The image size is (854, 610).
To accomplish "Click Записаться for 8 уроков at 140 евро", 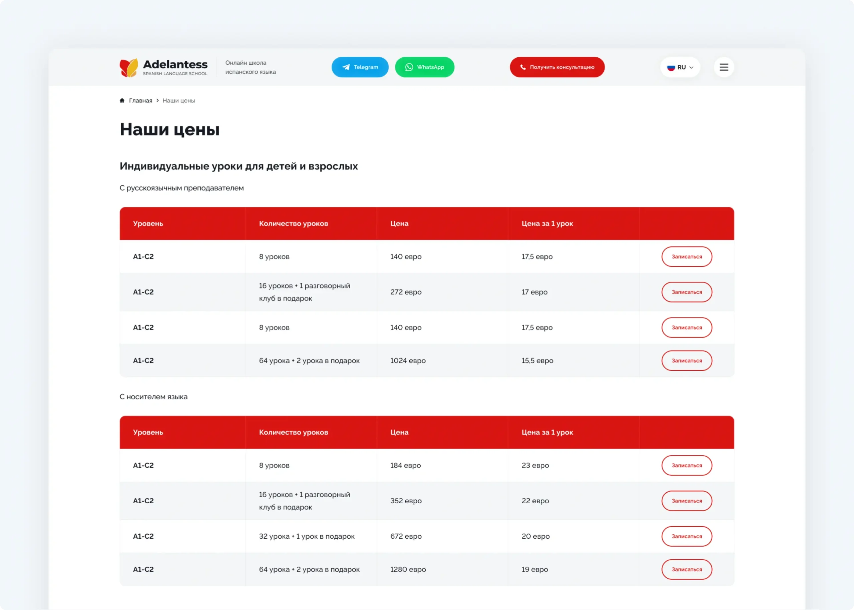I will (x=687, y=256).
